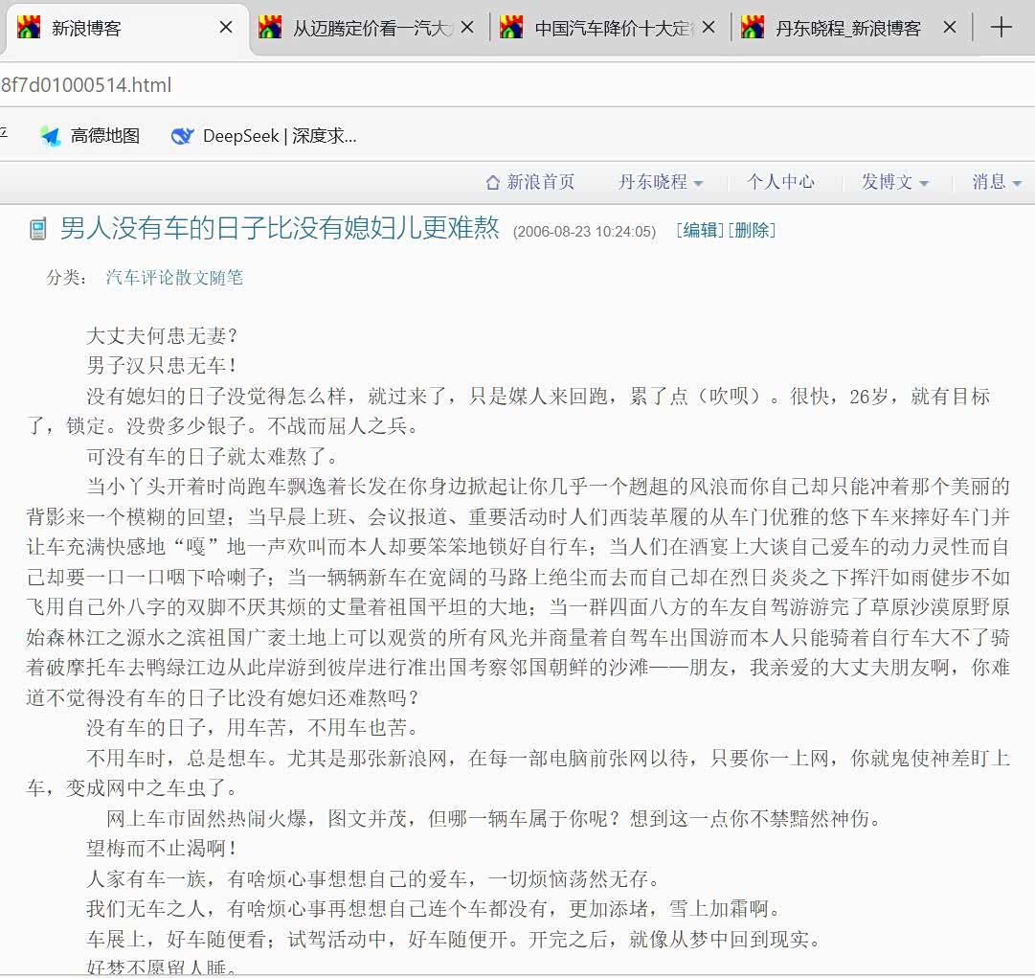Click the 删除 link to delete post
Screen dimensions: 1035x978
coord(752,230)
